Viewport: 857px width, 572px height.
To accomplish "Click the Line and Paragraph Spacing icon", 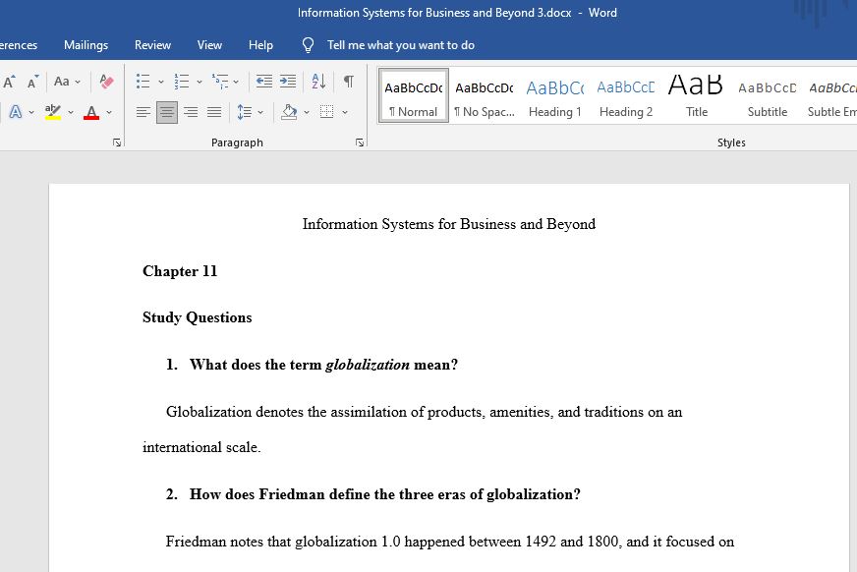I will [245, 113].
